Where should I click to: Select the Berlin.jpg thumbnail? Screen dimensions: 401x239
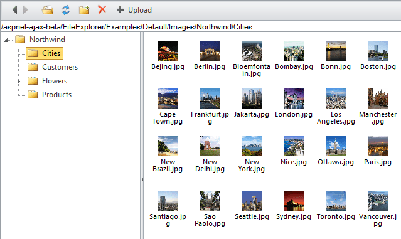click(x=210, y=51)
